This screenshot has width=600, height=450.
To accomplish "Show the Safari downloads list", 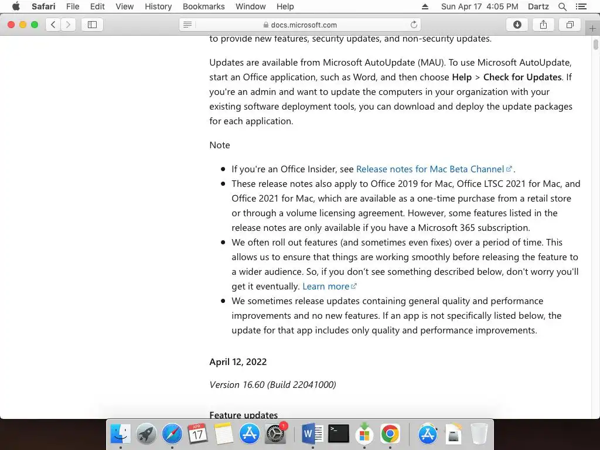I will 517,25.
